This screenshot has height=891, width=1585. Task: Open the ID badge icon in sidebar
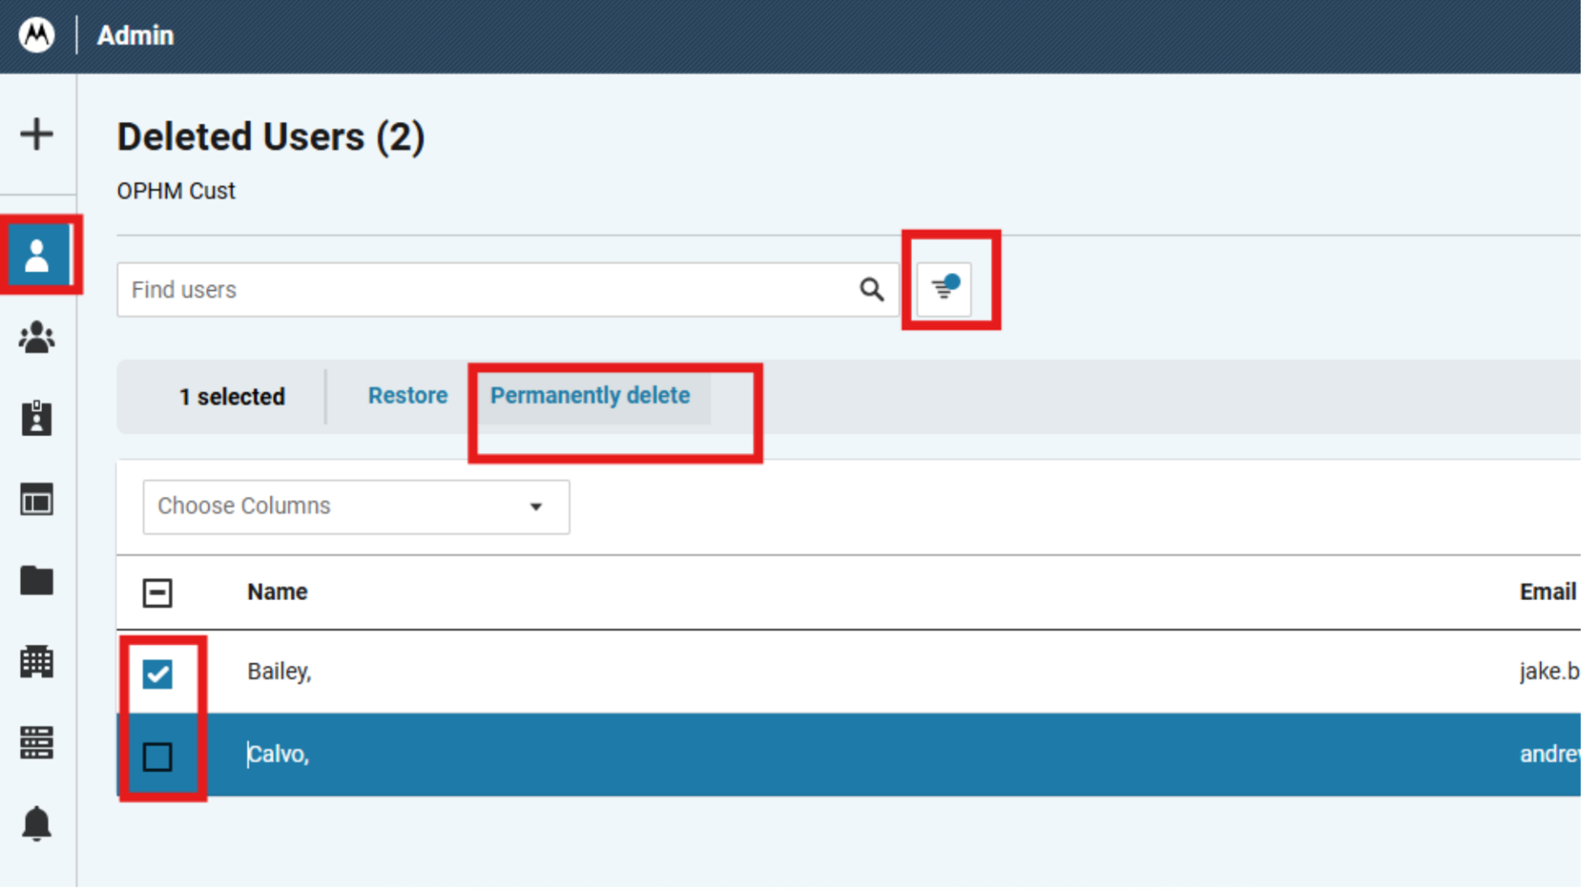36,419
